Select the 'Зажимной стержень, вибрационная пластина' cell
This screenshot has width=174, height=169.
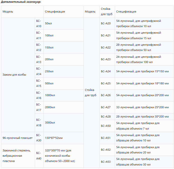point(18,156)
